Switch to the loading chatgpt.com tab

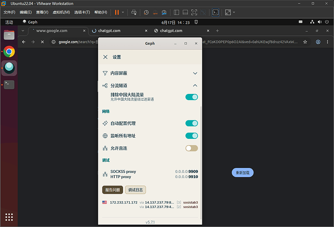coord(119,30)
